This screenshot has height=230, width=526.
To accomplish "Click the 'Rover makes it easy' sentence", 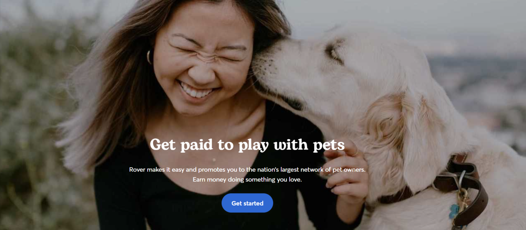I will pyautogui.click(x=247, y=170).
